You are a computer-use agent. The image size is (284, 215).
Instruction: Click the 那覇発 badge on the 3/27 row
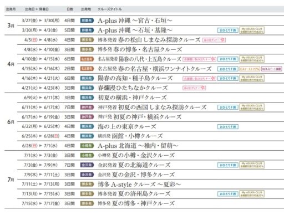[x=87, y=21]
